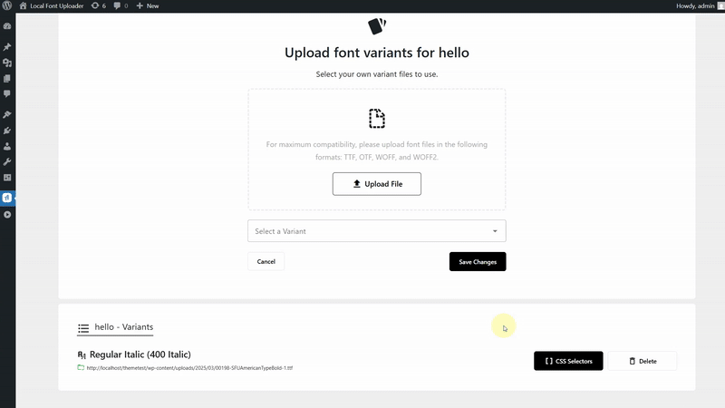The height and width of the screenshot is (408, 725).
Task: Delete the Regular Italic variant
Action: point(643,361)
